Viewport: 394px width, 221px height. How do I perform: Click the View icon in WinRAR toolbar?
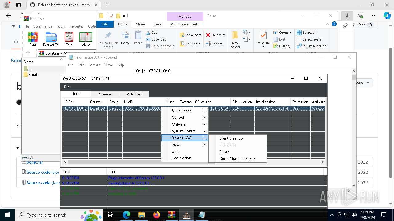coord(86,39)
